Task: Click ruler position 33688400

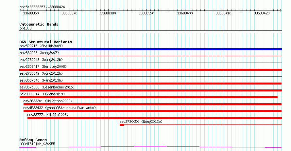Action: pos(185,13)
